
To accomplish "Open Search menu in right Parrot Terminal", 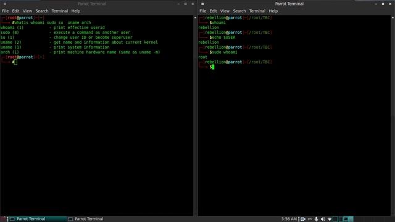I will [239, 11].
